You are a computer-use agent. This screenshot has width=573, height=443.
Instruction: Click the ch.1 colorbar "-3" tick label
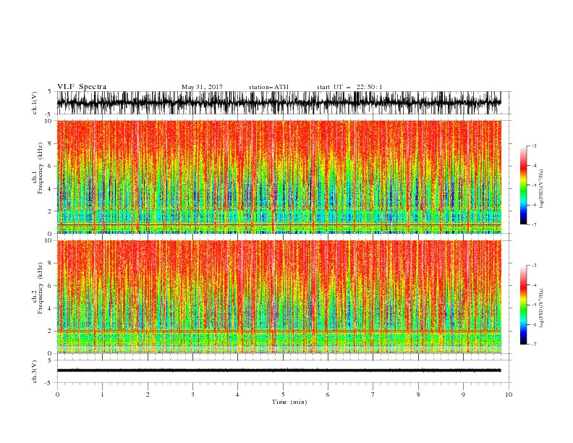pyautogui.click(x=534, y=146)
